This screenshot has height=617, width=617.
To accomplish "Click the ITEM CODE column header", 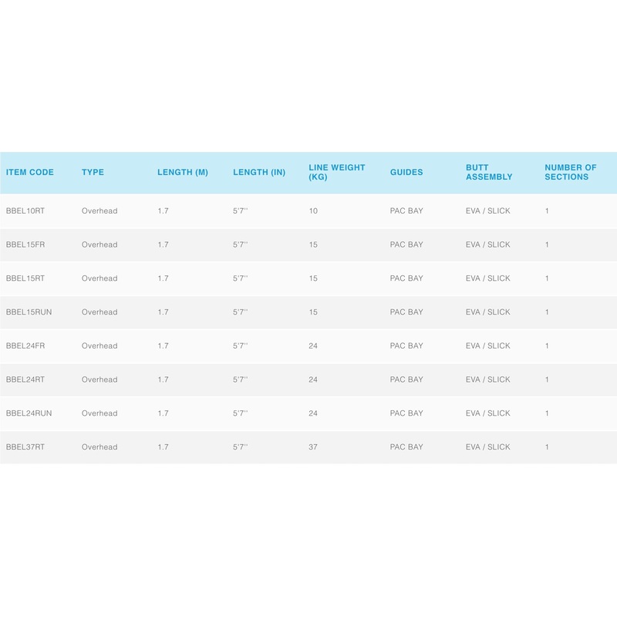I will click(30, 173).
